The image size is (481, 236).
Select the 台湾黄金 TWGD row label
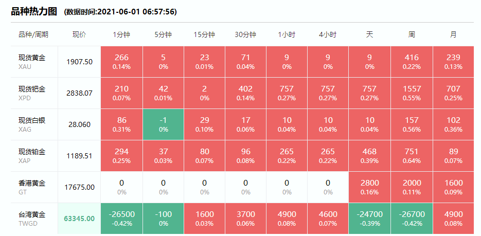pos(32,219)
